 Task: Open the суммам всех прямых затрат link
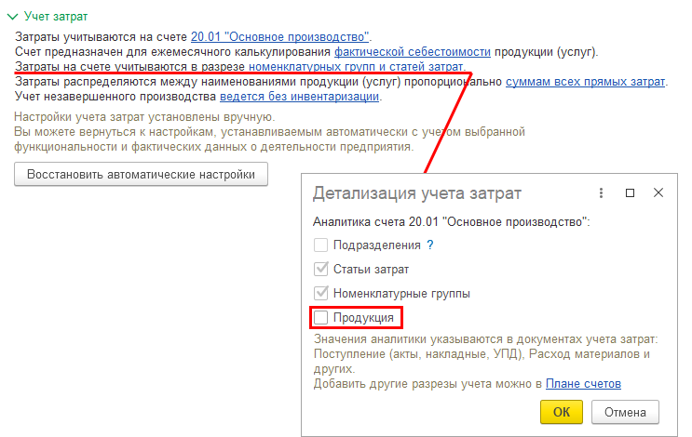585,82
